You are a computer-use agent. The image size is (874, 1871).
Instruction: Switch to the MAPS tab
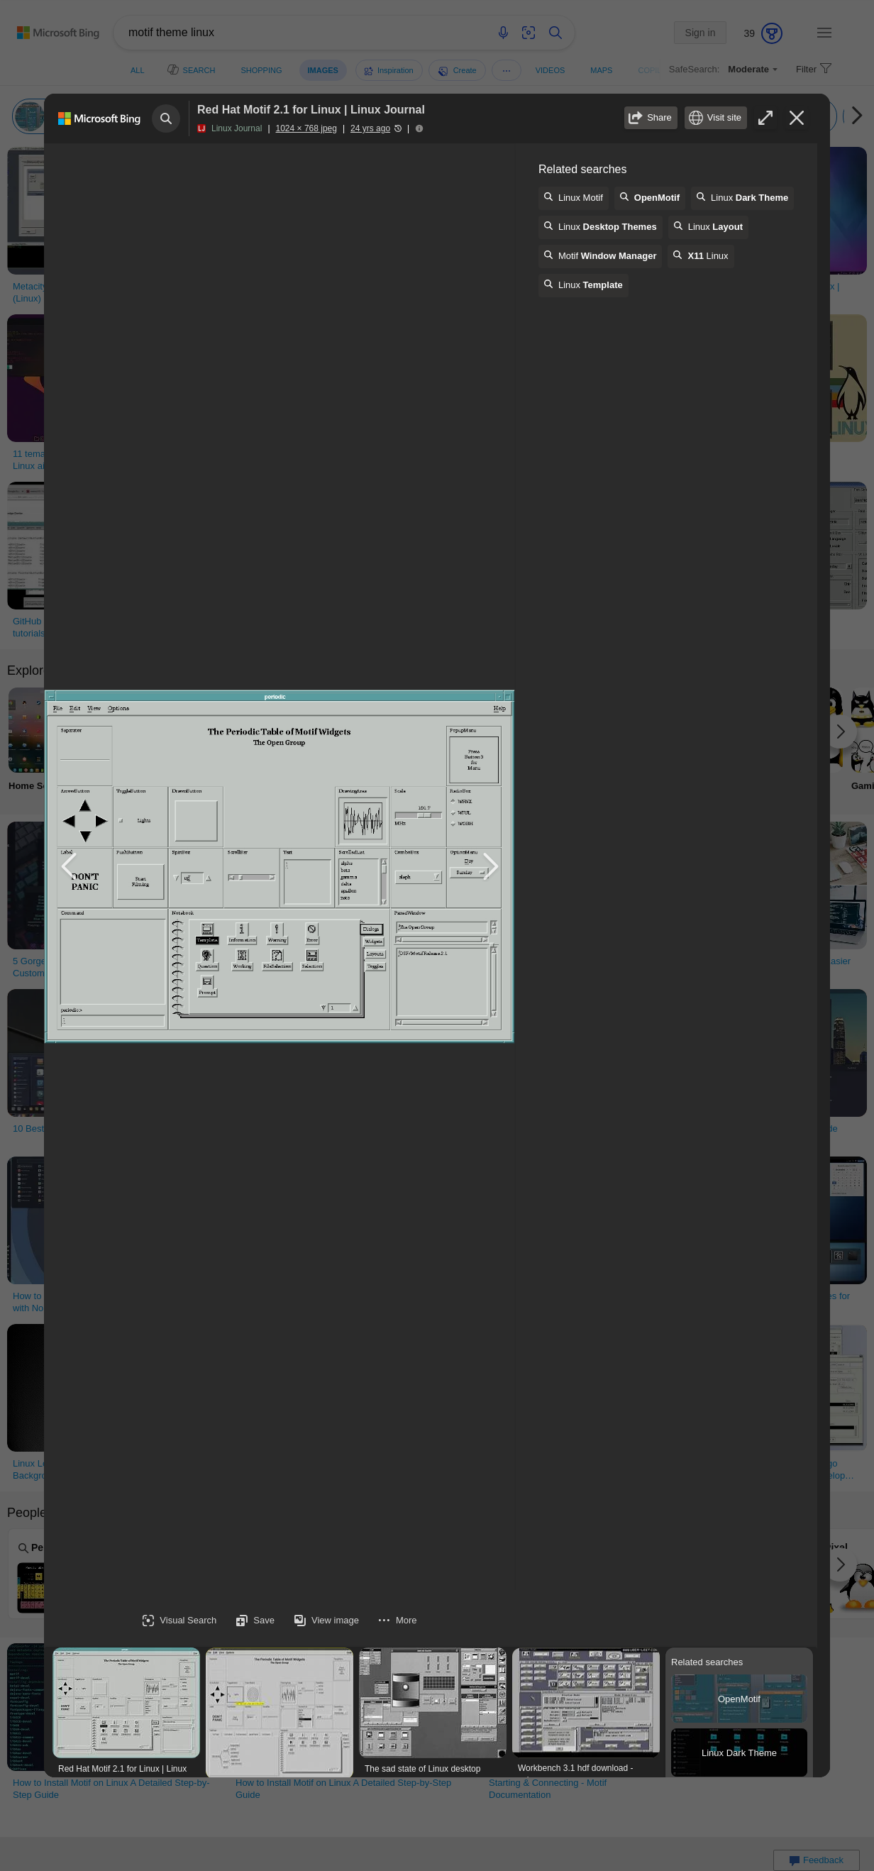click(600, 70)
